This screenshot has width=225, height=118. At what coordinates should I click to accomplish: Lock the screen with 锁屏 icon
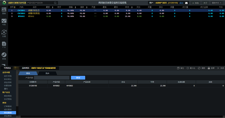pos(209,68)
